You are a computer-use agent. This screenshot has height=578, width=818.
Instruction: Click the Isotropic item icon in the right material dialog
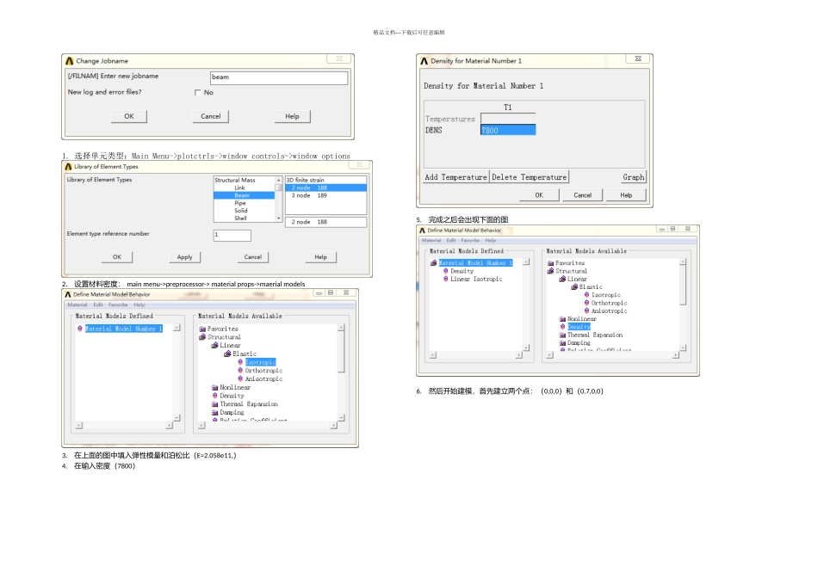coord(586,295)
